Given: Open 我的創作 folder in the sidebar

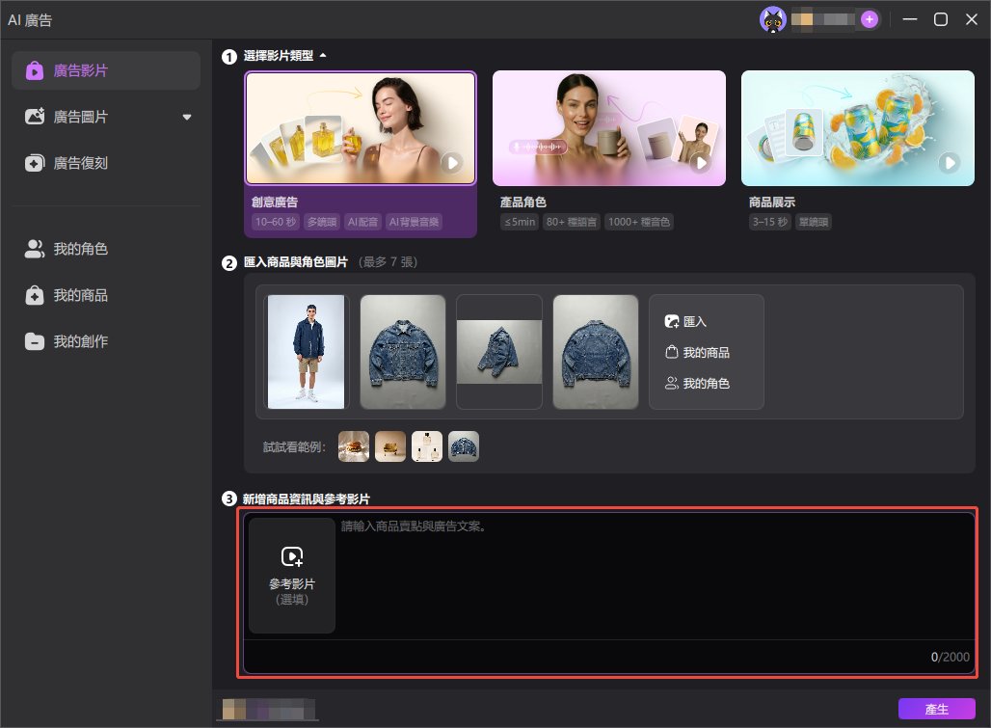Looking at the screenshot, I should 106,341.
